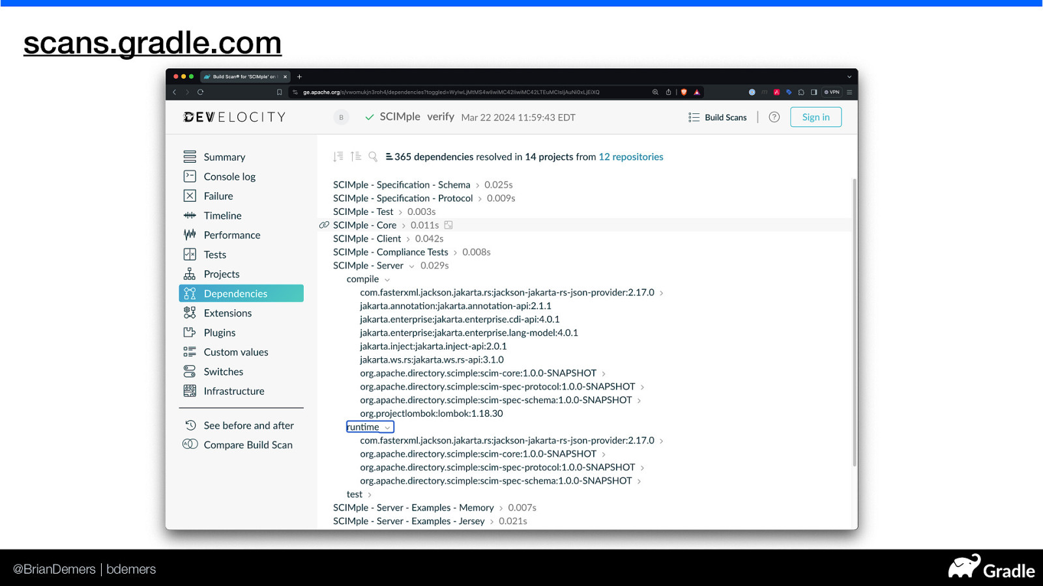The width and height of the screenshot is (1043, 586).
Task: Click the collapse all dependencies icon
Action: (355, 156)
